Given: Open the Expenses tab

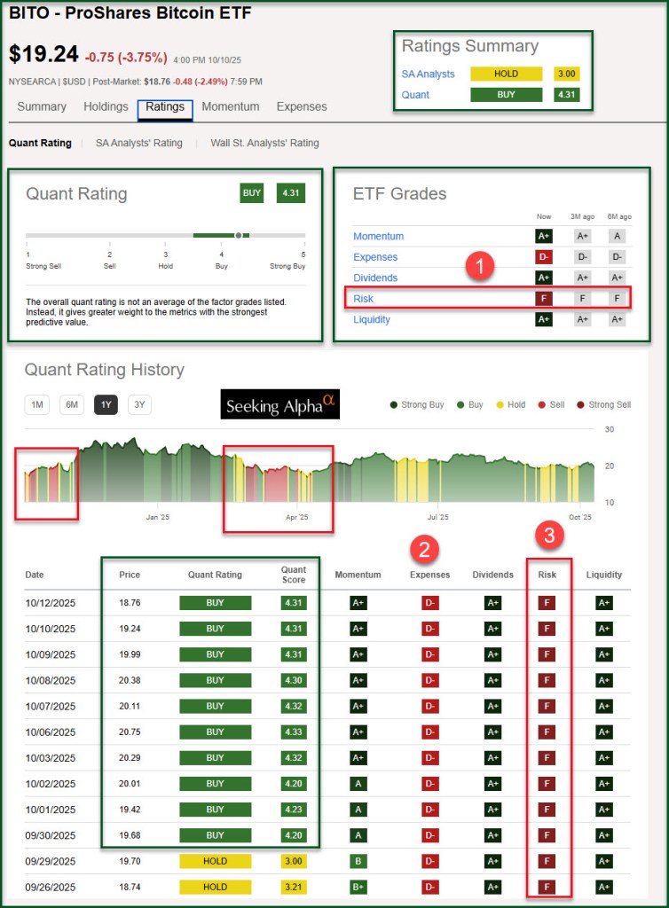Looking at the screenshot, I should [x=302, y=106].
